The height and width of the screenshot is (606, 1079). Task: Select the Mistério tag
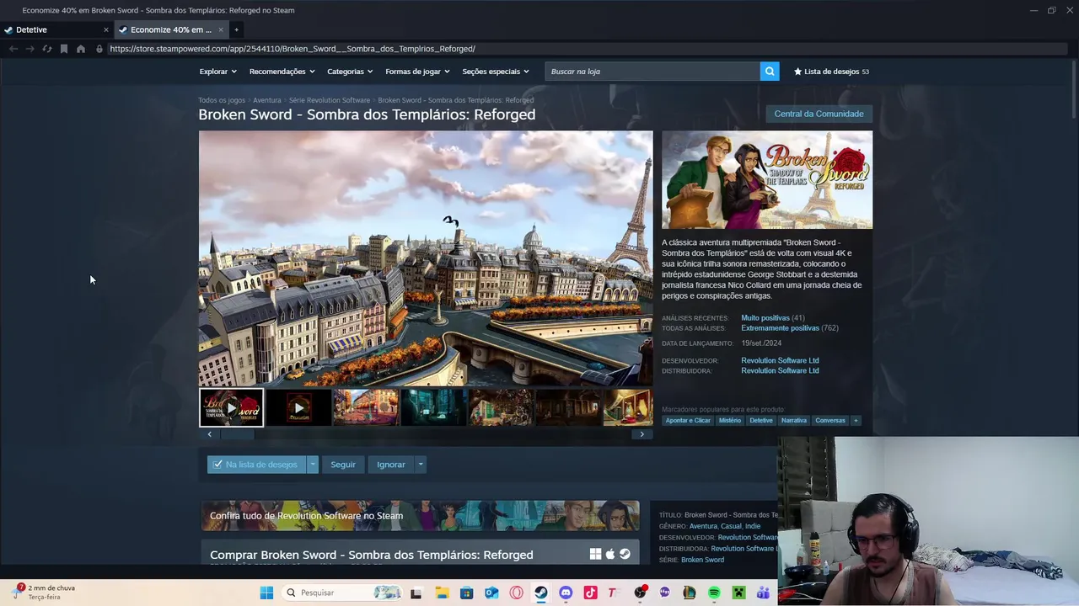point(730,420)
